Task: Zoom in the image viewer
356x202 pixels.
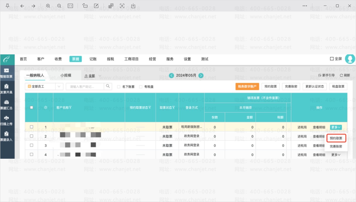Action: pyautogui.click(x=48, y=6)
